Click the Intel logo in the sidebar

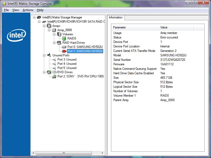(x=16, y=35)
